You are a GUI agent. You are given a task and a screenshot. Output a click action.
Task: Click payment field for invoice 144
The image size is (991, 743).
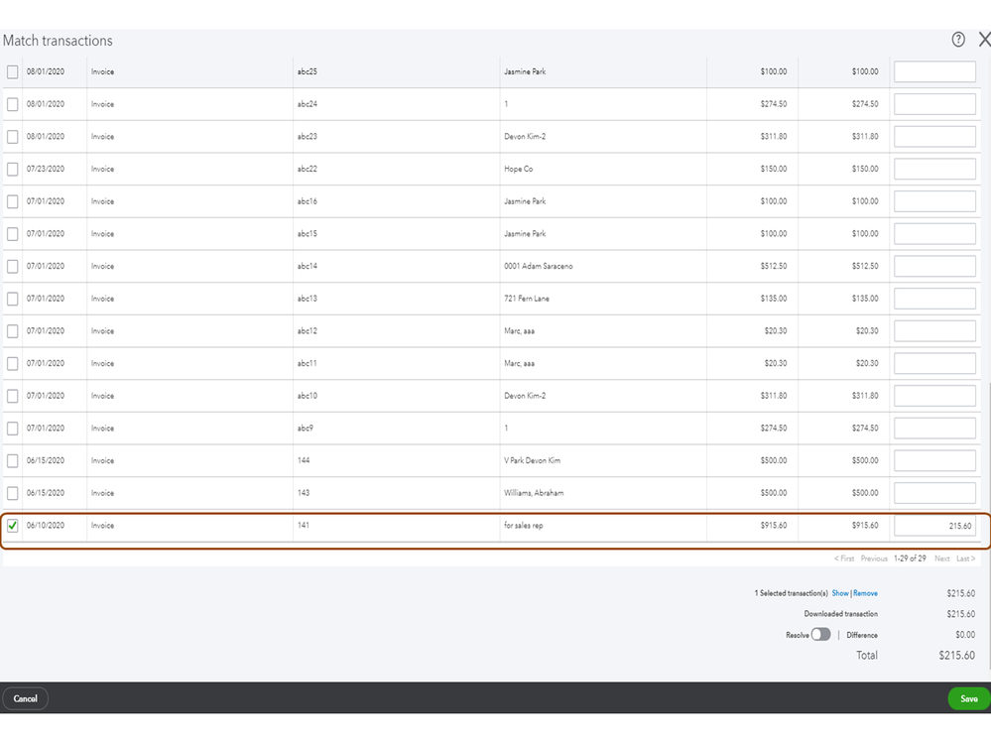coord(934,460)
